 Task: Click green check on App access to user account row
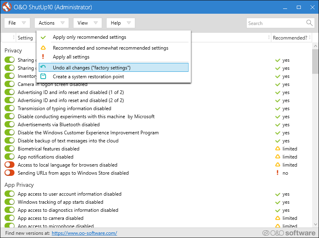tap(277, 194)
